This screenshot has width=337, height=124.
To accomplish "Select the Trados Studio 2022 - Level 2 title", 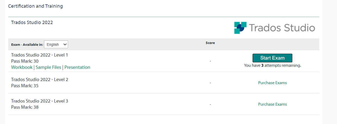I will coord(40,80).
